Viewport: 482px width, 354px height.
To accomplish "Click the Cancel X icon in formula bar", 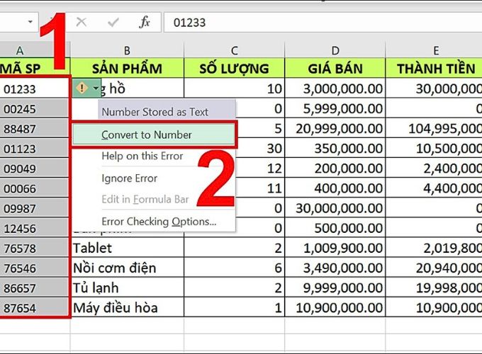I will [81, 22].
